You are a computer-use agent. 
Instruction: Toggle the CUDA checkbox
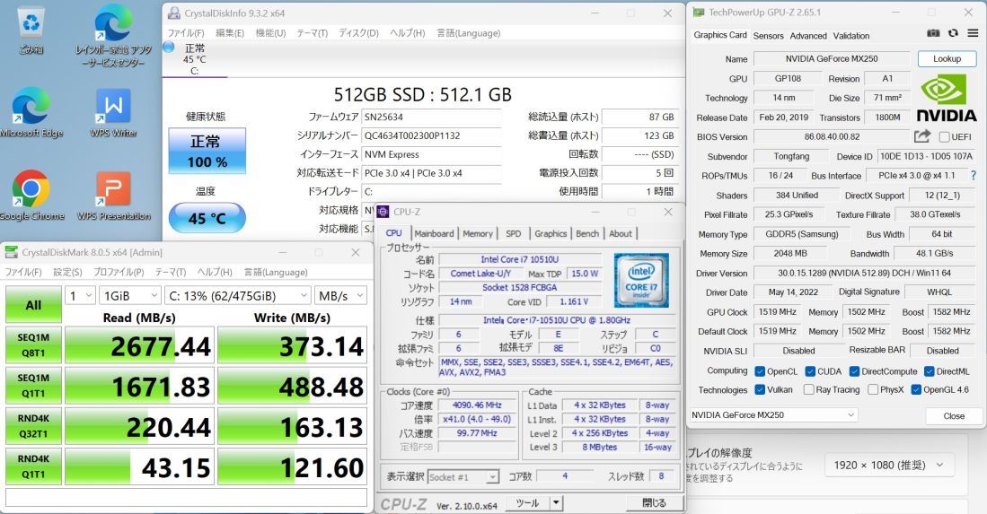810,371
